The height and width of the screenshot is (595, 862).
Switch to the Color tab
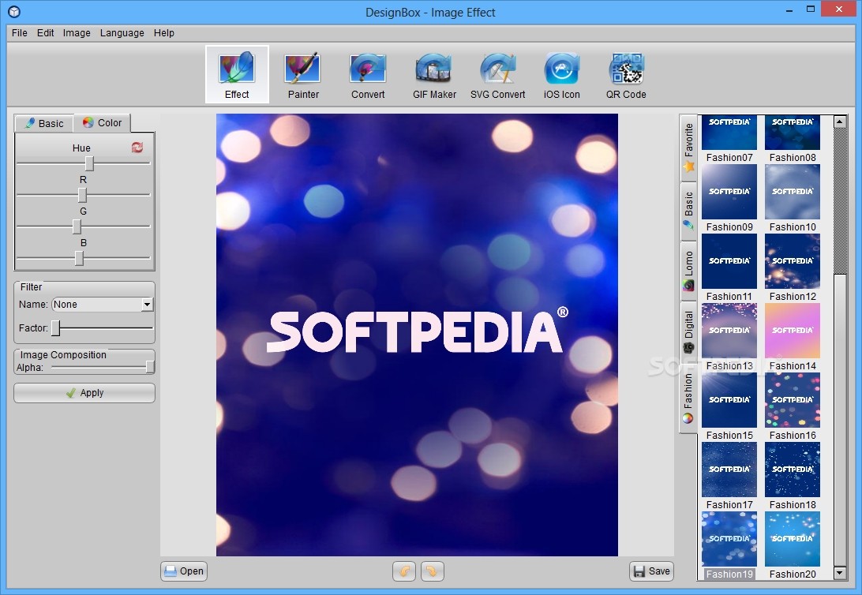(103, 122)
